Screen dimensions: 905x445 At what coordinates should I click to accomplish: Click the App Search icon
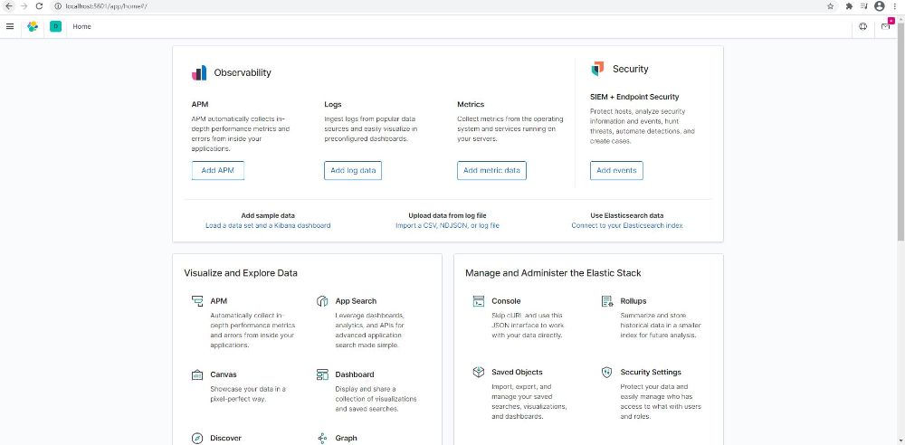322,301
